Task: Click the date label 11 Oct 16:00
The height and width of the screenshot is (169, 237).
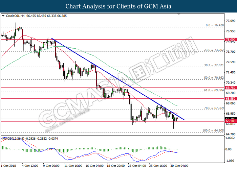Action: coord(73,166)
